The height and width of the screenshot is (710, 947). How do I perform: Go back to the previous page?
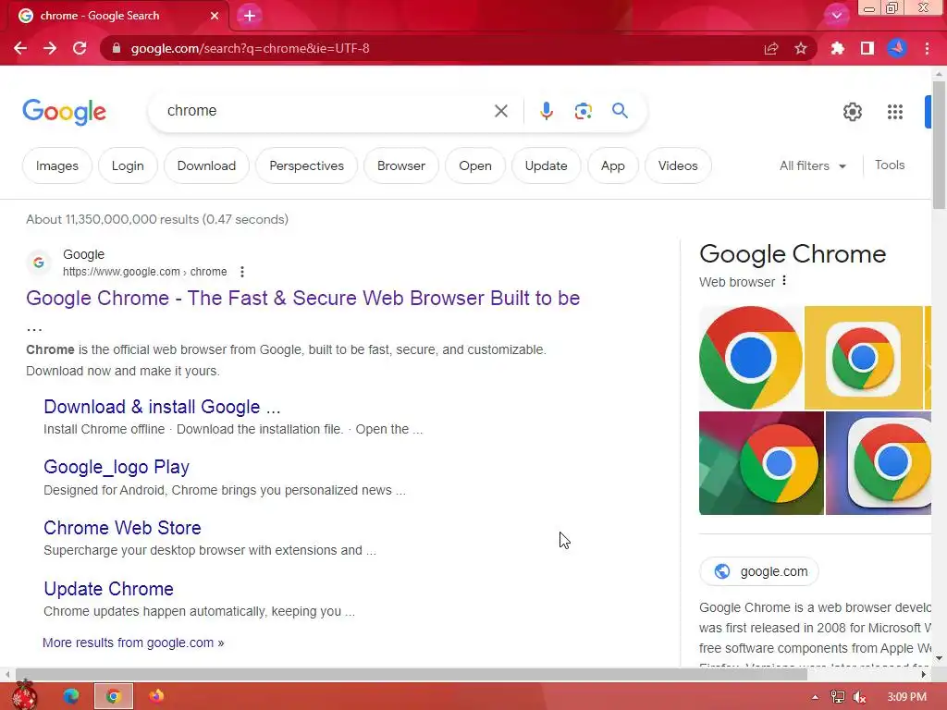[20, 48]
